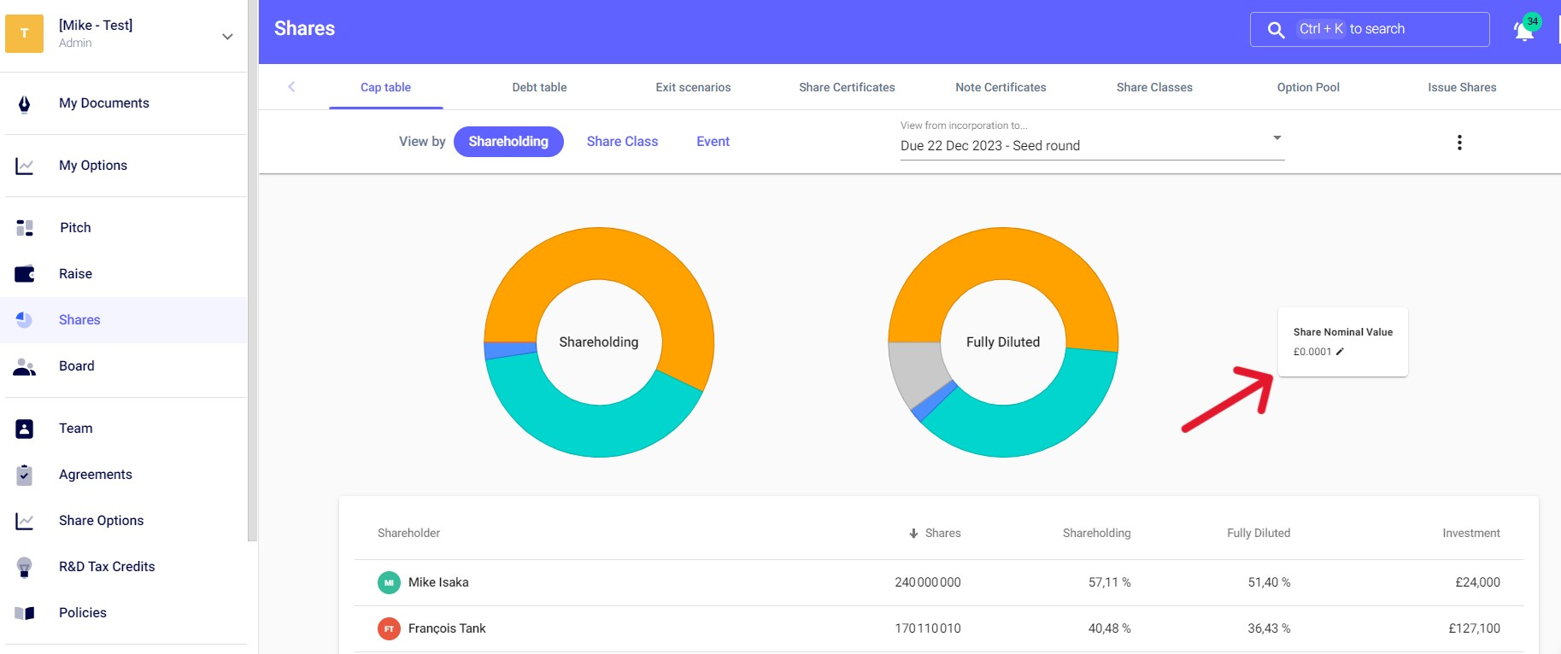Focus the Ctrl + K search field
This screenshot has height=654, width=1561.
[1370, 29]
